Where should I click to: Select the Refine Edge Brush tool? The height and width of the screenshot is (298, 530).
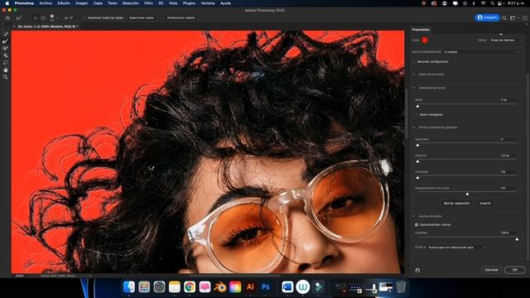(x=6, y=41)
